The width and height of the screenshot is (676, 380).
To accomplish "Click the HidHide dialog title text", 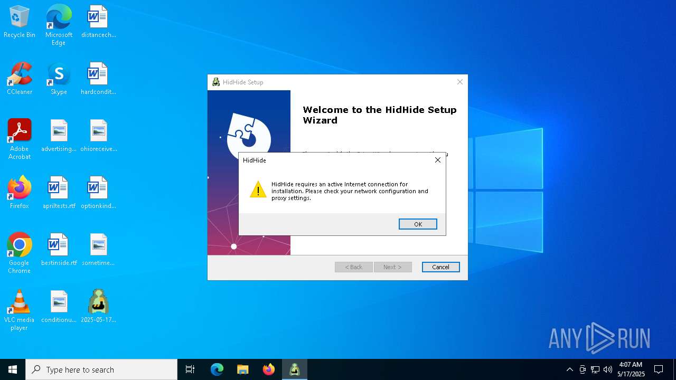I will [x=255, y=160].
